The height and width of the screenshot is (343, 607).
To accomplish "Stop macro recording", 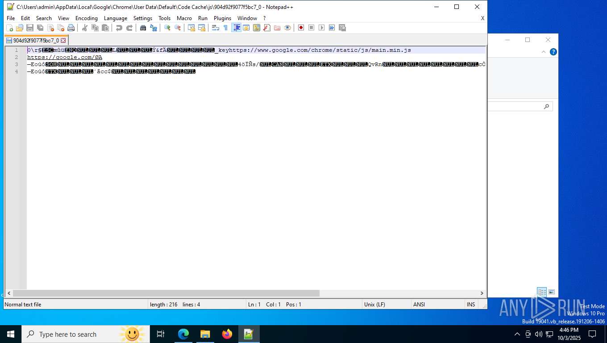I will pos(312,28).
